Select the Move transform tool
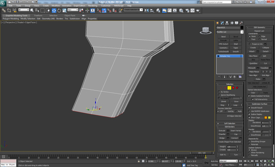Viewport: 275px width, 167px height. coord(54,10)
